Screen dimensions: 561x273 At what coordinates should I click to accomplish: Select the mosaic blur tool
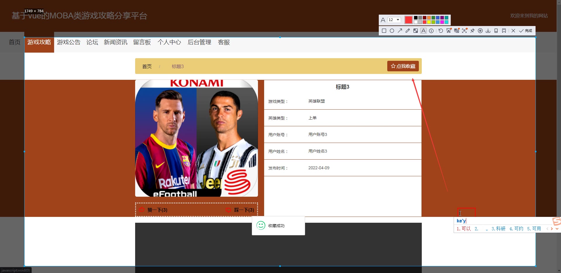click(416, 31)
